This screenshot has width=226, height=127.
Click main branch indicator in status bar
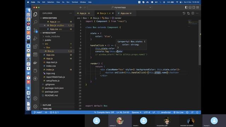[x=38, y=112]
